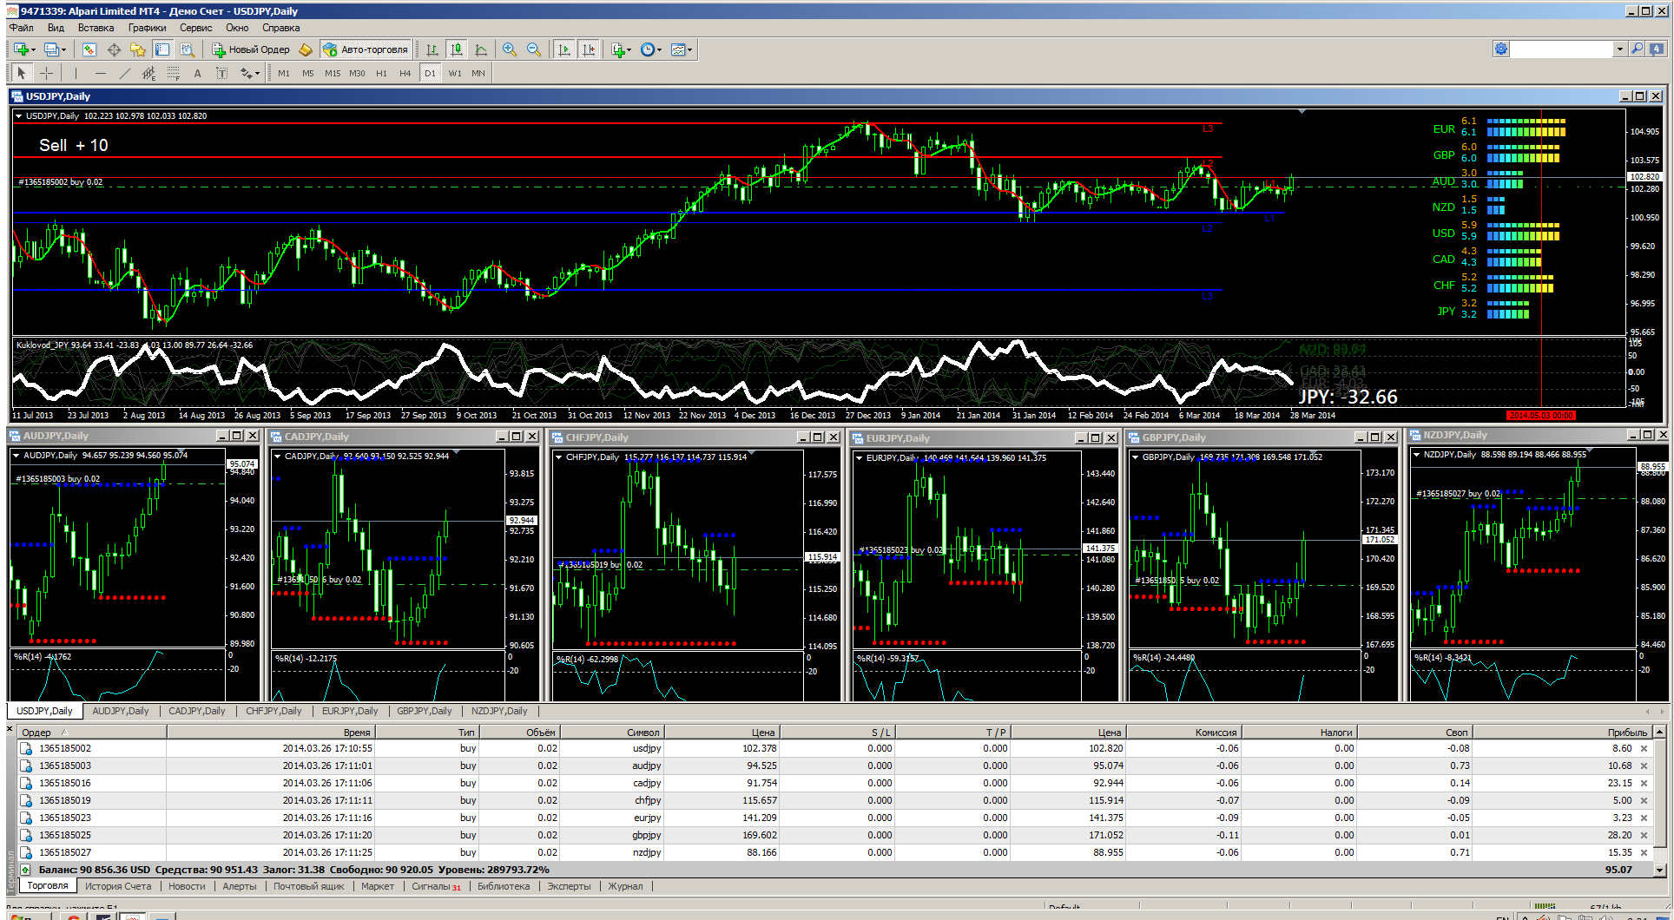Screen dimensions: 1674x920
Task: Click the Новый Ордер button
Action: pos(251,49)
